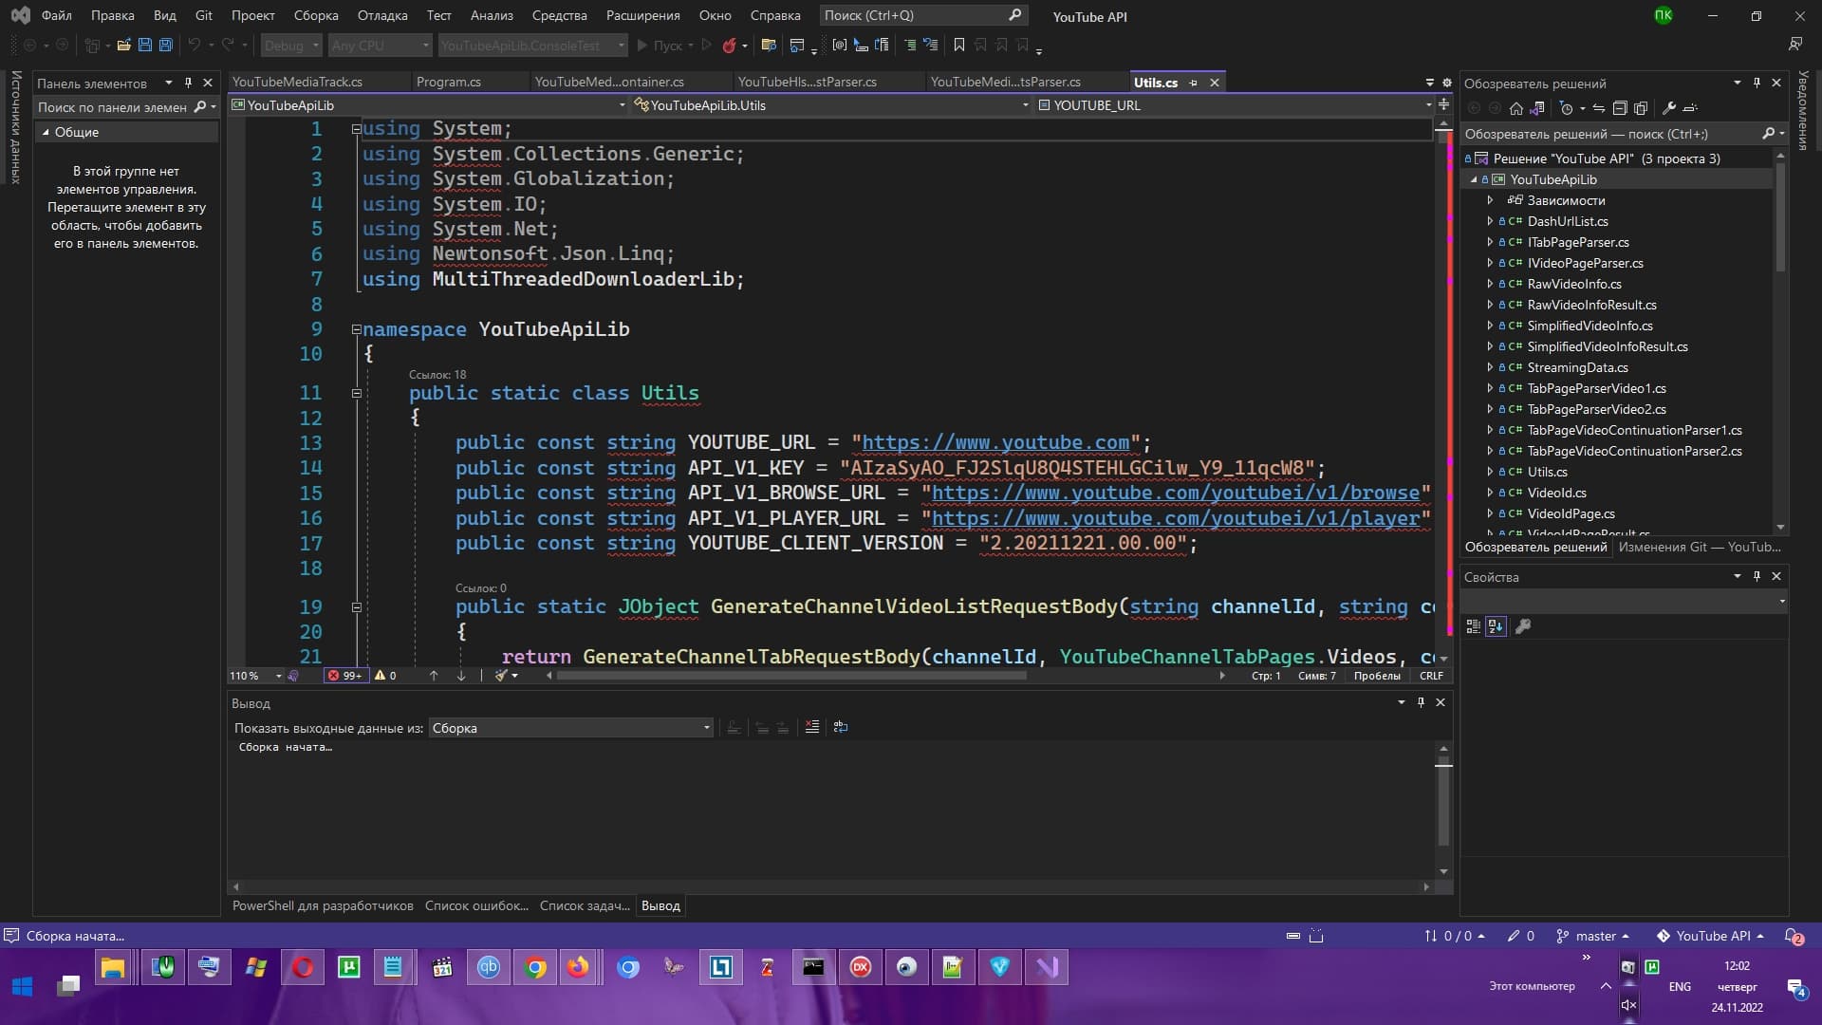Click Pending changes filter clock icon

pyautogui.click(x=1567, y=108)
